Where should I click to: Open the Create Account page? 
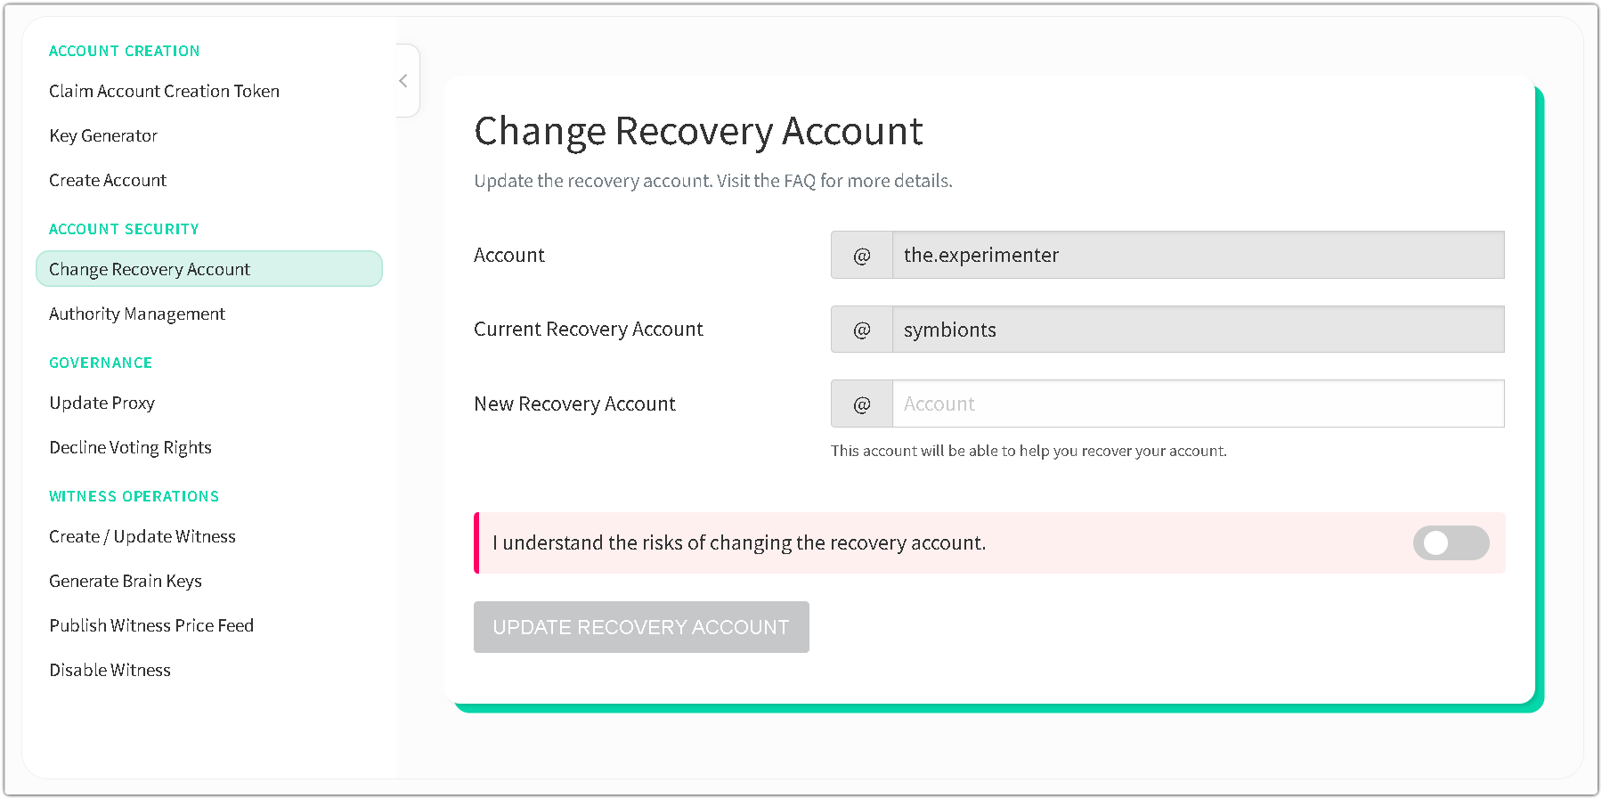108,180
